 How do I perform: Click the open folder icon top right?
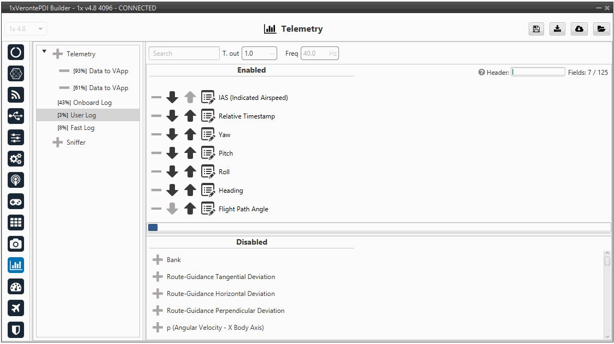[x=601, y=29]
